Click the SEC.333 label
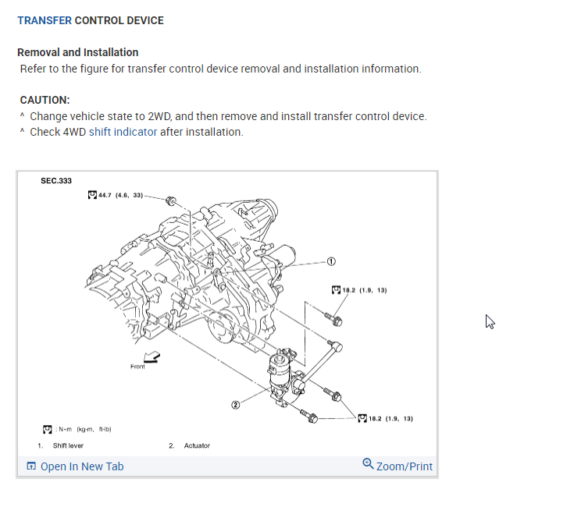This screenshot has width=574, height=514. pos(56,181)
